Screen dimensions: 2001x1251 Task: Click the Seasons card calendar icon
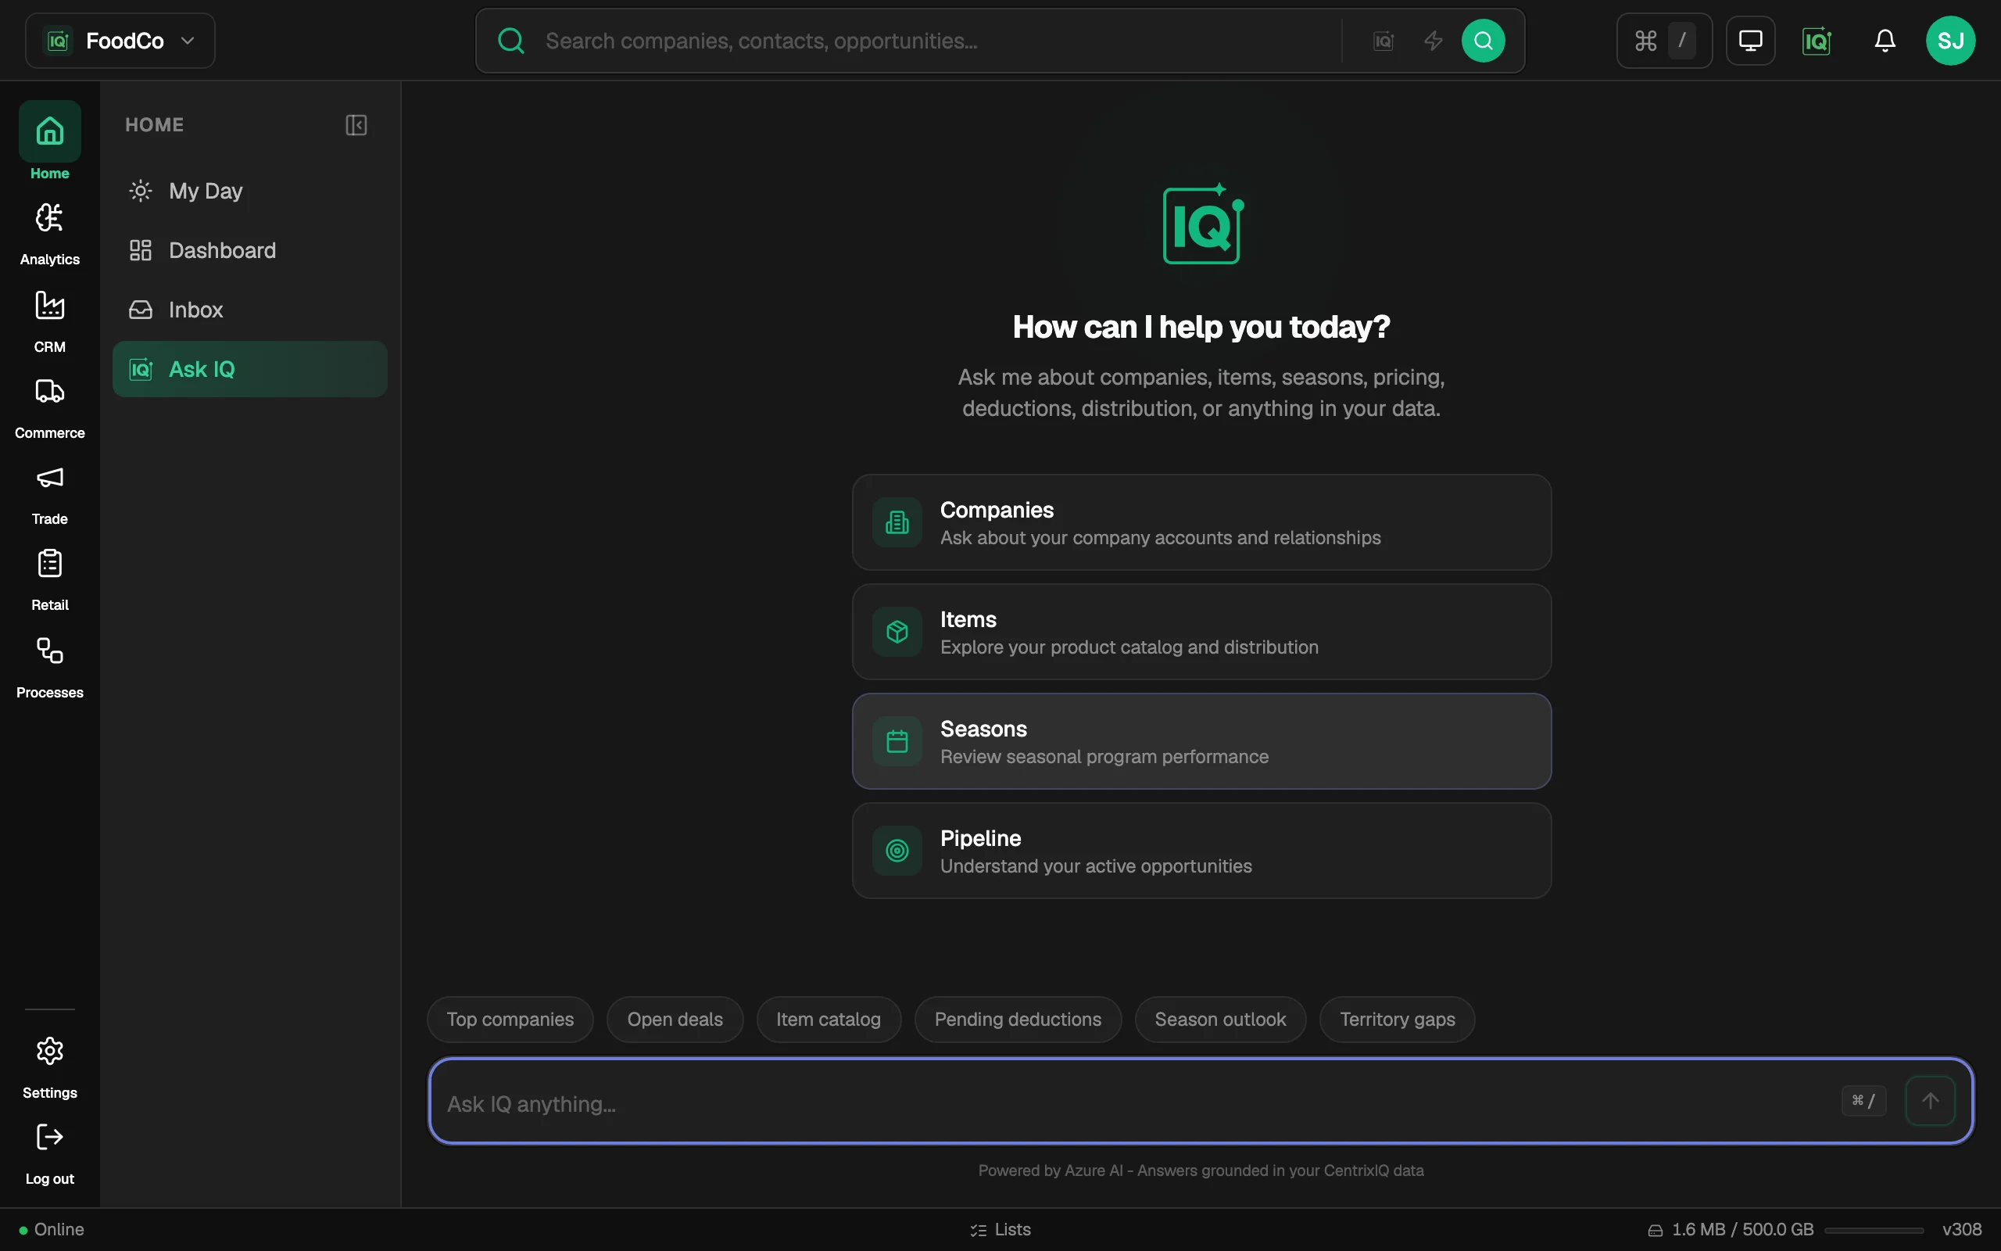tap(897, 741)
